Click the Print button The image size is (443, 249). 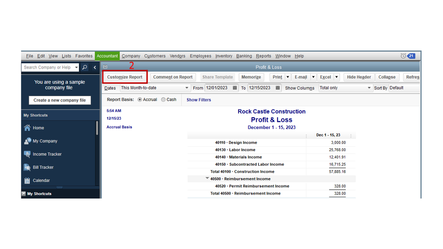[277, 77]
